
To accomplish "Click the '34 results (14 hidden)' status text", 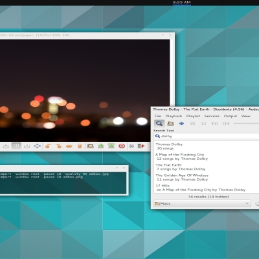I will coord(208,197).
